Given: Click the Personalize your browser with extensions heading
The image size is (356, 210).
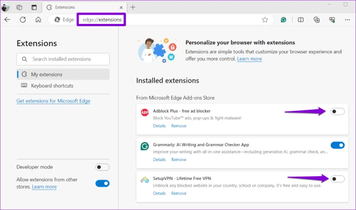Looking at the screenshot, I should [240, 43].
